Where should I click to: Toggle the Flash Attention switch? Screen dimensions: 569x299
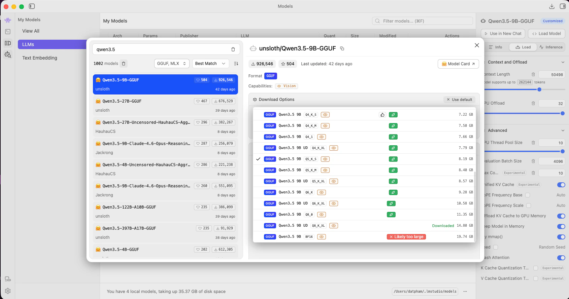click(561, 258)
